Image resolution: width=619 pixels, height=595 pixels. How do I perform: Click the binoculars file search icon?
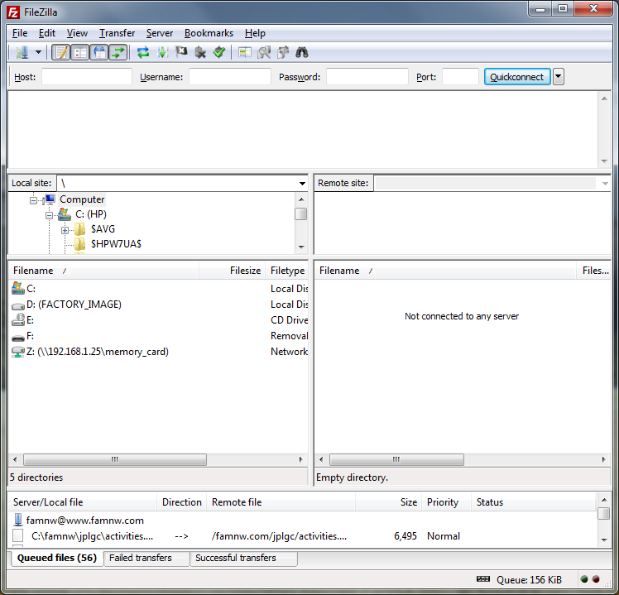point(302,52)
